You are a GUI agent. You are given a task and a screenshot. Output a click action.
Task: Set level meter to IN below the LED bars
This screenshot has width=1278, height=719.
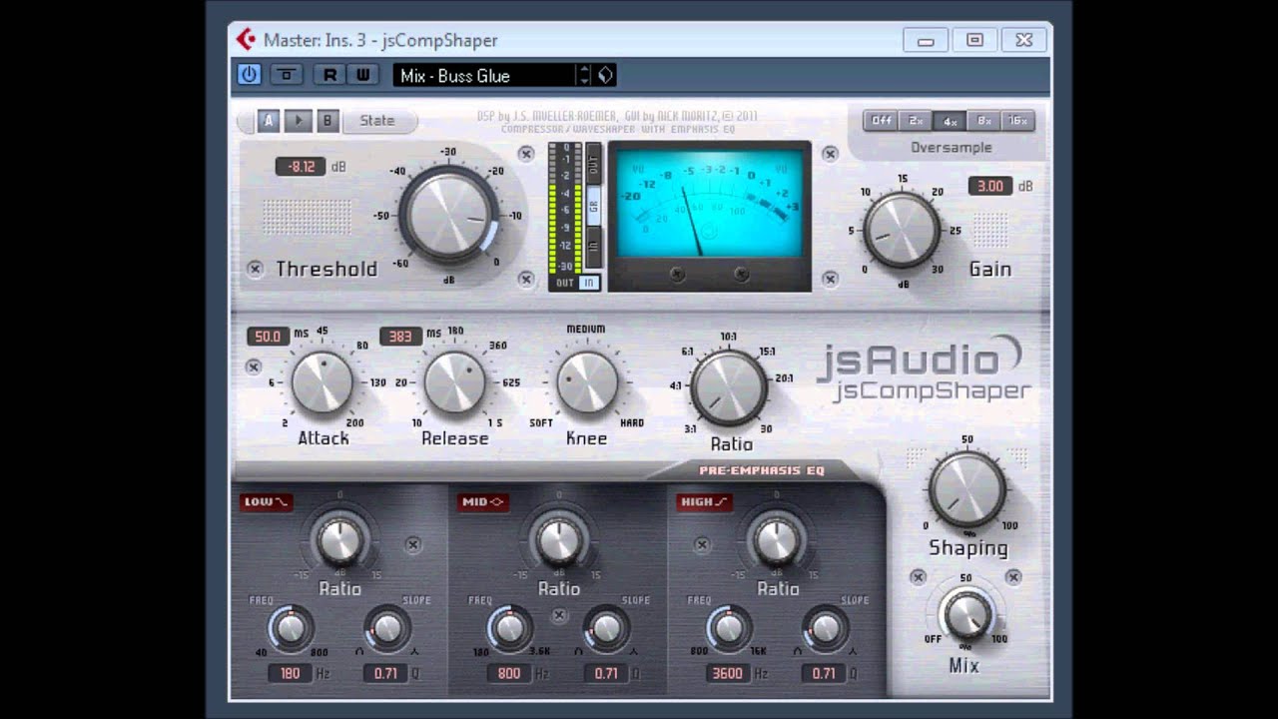(x=589, y=283)
